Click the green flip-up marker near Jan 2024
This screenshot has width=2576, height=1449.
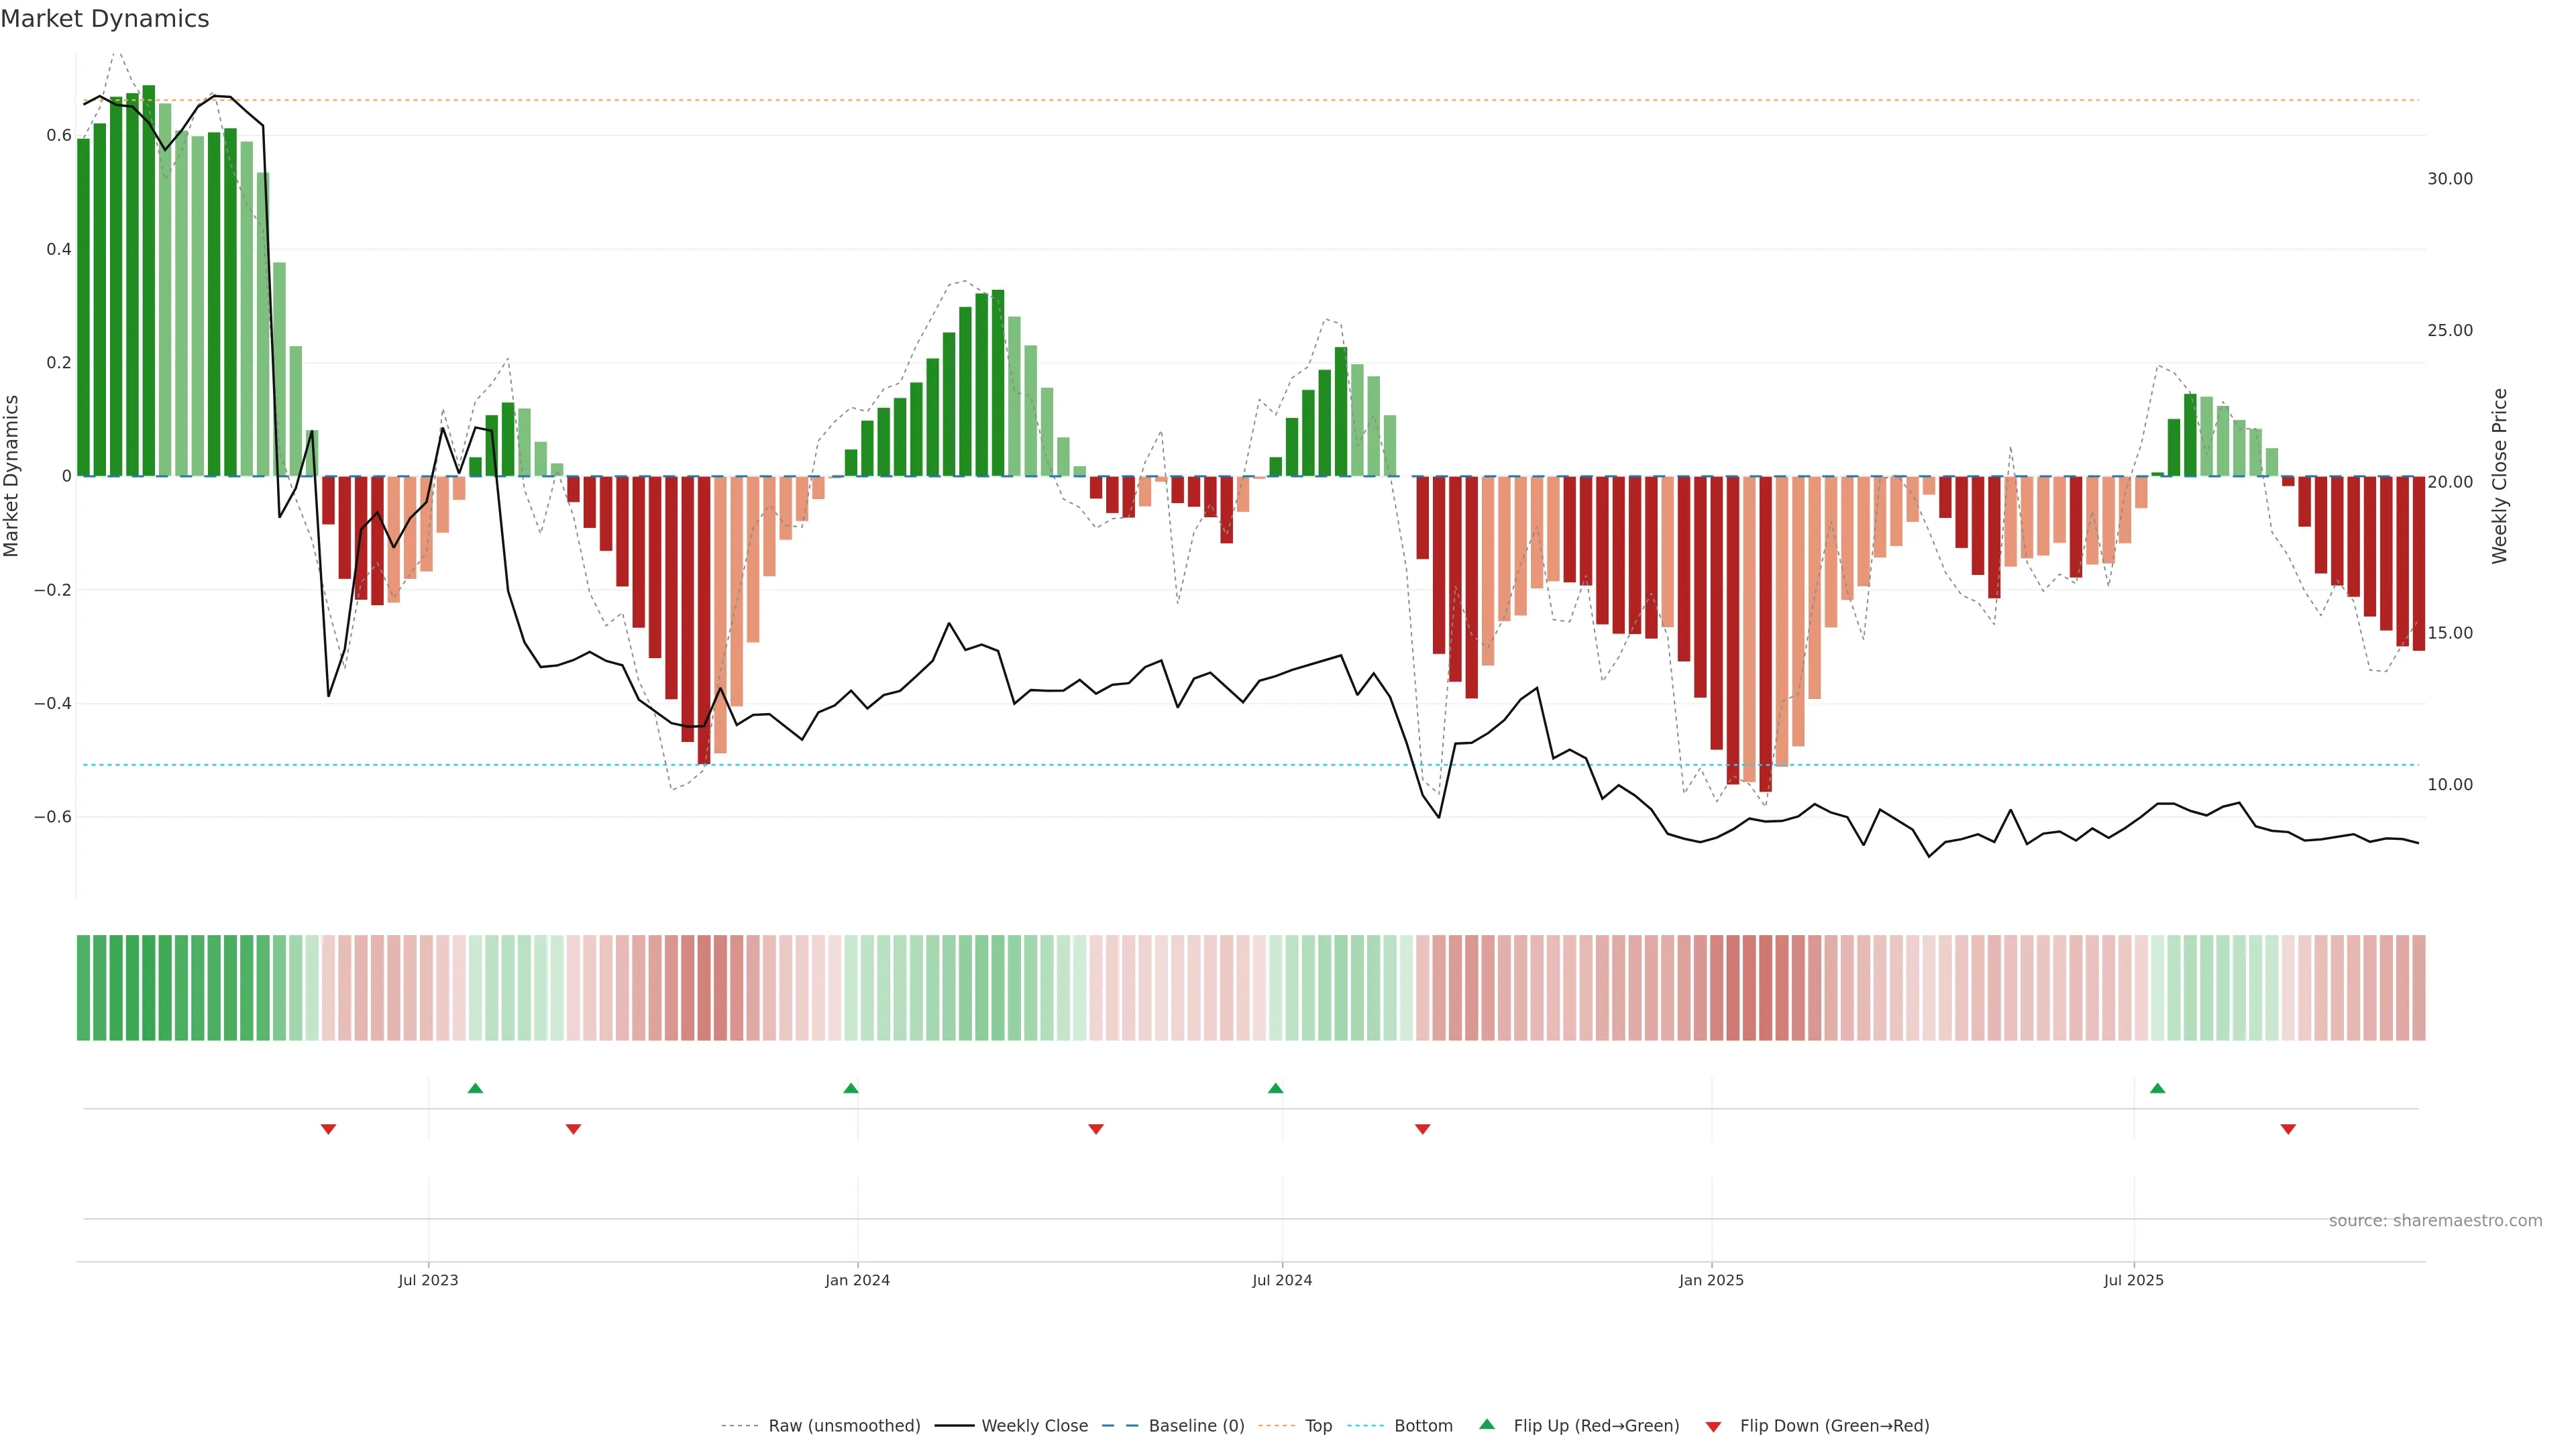[x=851, y=1088]
